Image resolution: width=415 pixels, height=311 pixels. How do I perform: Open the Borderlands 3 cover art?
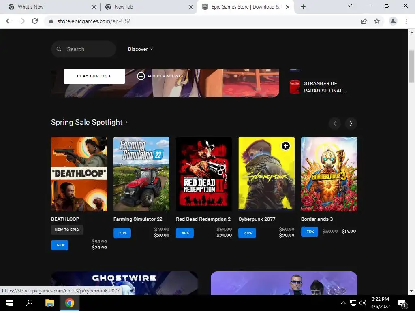(x=329, y=174)
